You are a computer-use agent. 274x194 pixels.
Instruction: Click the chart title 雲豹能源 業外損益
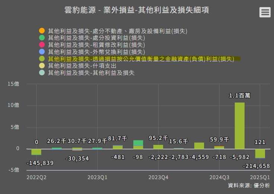(x=137, y=10)
